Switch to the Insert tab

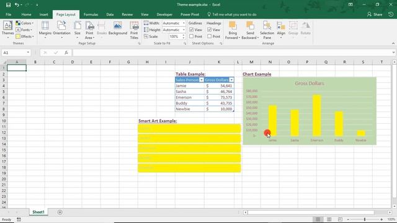(43, 14)
